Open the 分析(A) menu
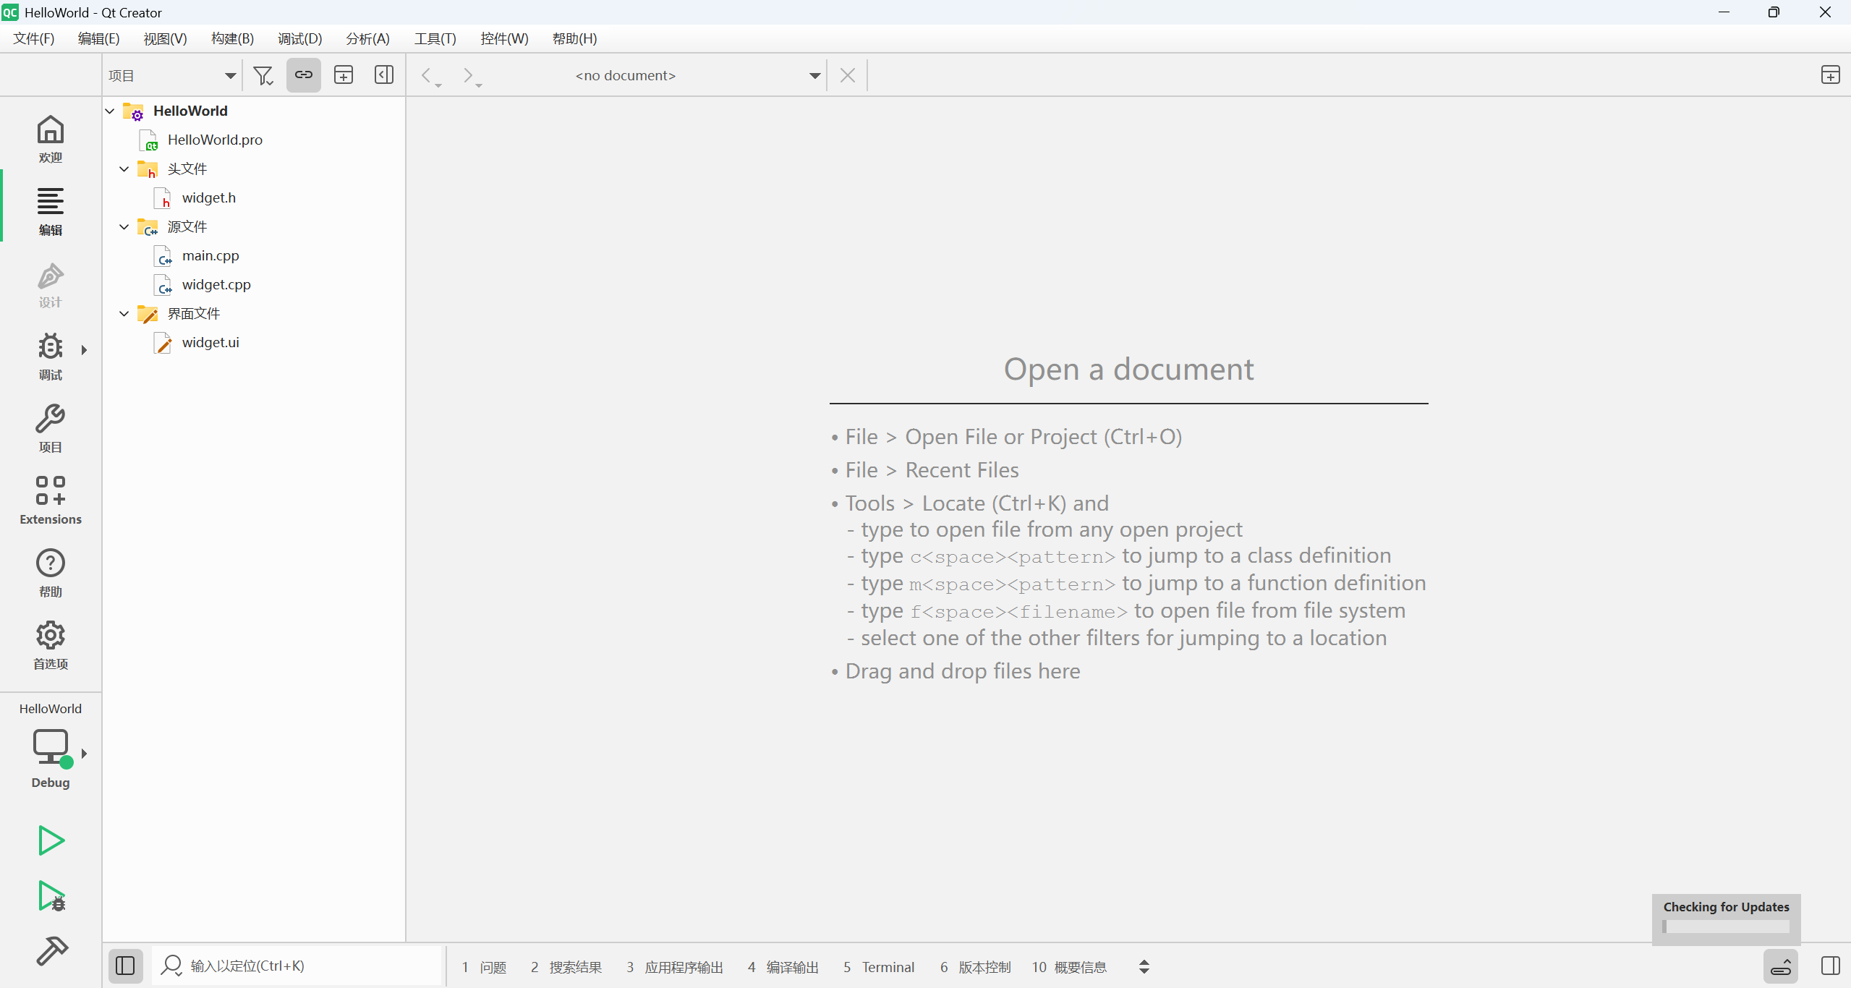This screenshot has width=1851, height=988. 367,38
